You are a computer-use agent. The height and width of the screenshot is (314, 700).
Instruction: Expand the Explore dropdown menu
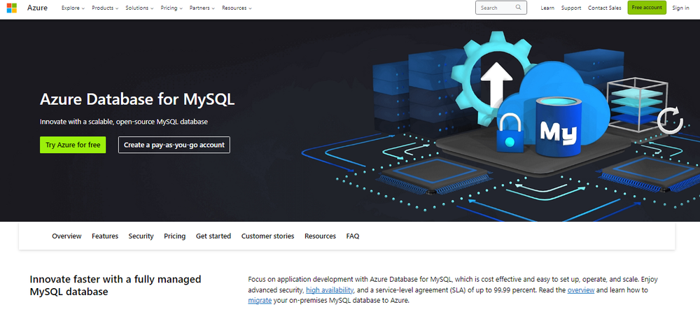coord(73,8)
